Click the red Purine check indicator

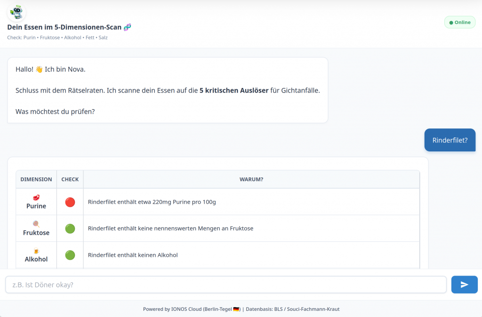click(70, 202)
